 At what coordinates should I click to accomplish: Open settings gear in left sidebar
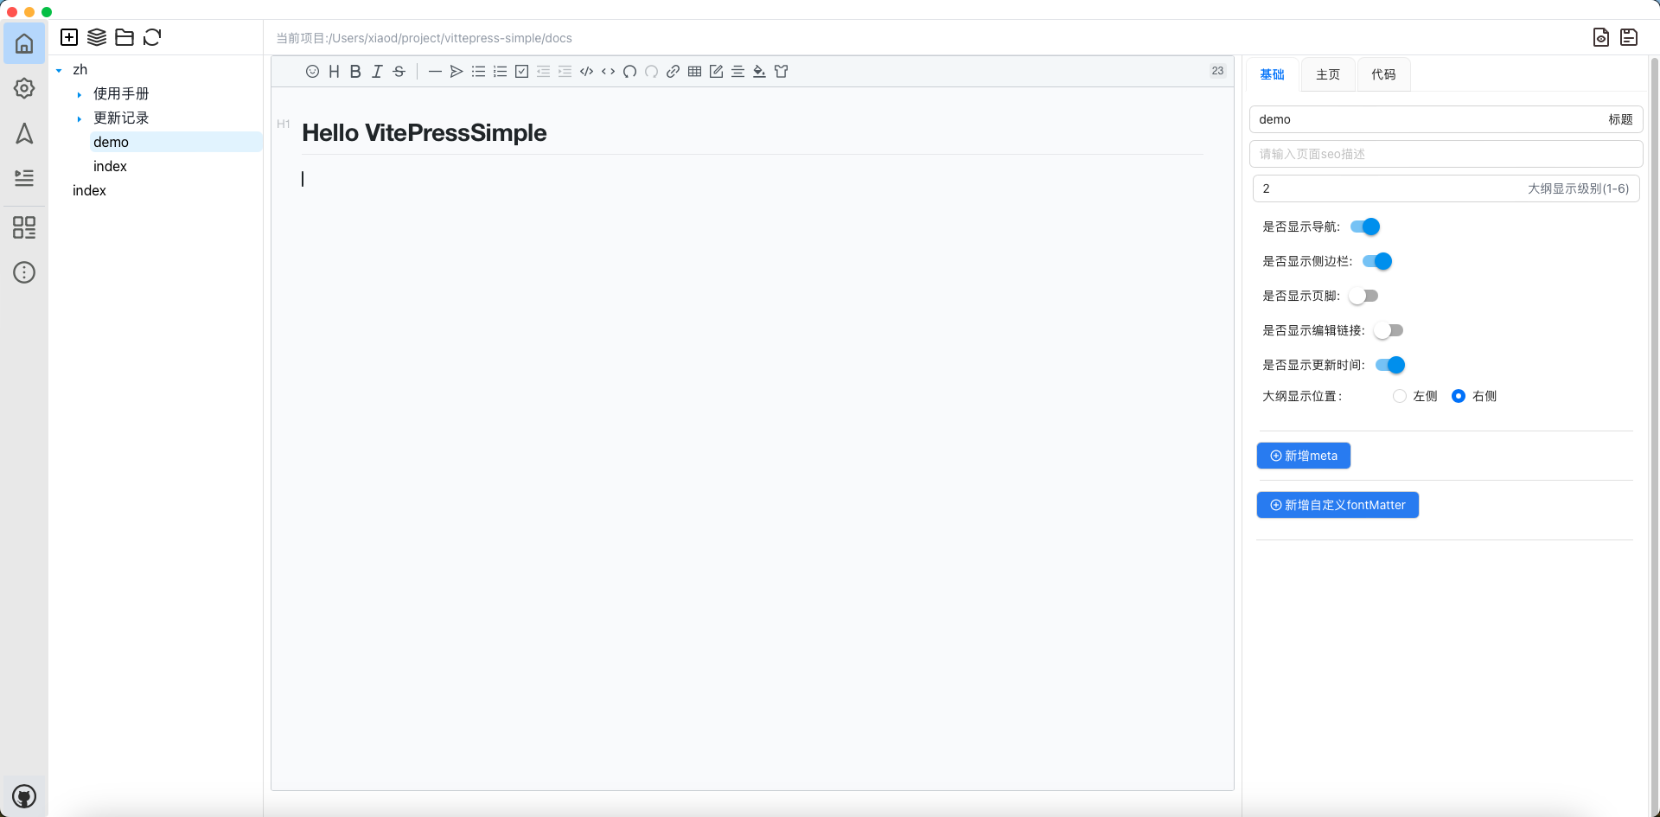point(24,88)
